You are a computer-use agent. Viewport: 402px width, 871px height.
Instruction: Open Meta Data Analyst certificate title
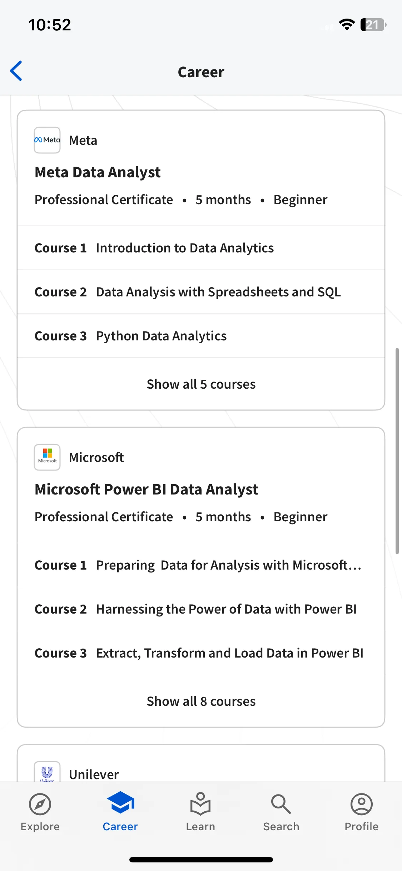[98, 172]
